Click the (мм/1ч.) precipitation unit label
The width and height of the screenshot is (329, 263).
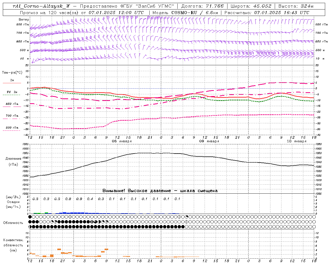click(x=13, y=207)
